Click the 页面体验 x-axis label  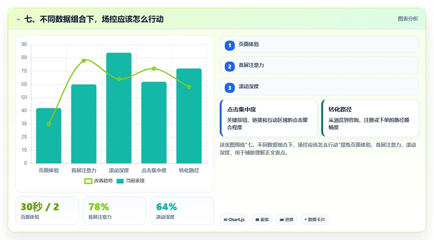[x=49, y=171]
